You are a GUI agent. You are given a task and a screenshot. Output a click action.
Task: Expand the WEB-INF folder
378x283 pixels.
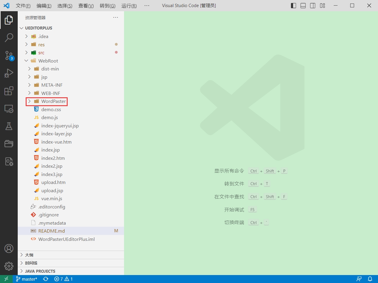click(71, 93)
